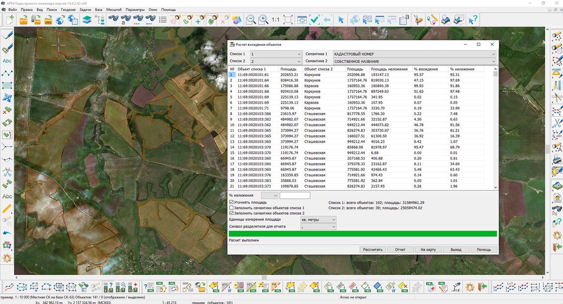
Task: Click the create new document icon
Action: (10, 19)
